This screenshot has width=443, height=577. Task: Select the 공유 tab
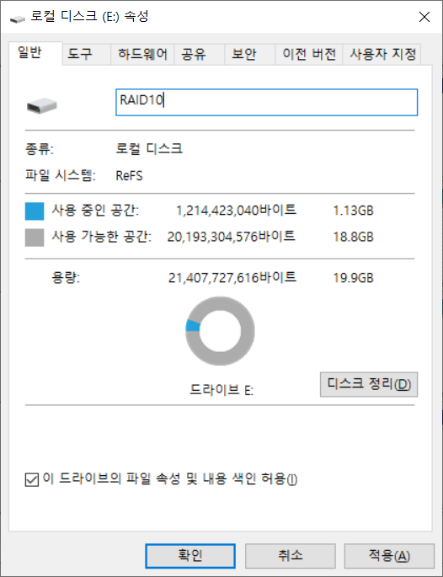coord(199,55)
